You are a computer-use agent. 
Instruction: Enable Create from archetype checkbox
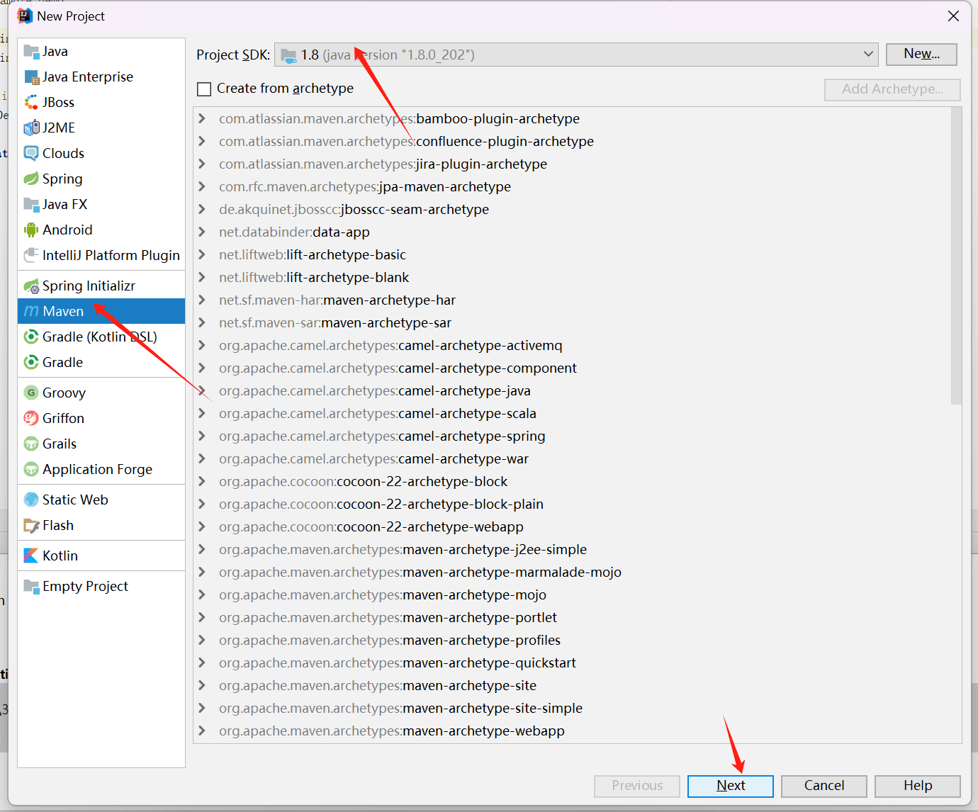(204, 89)
